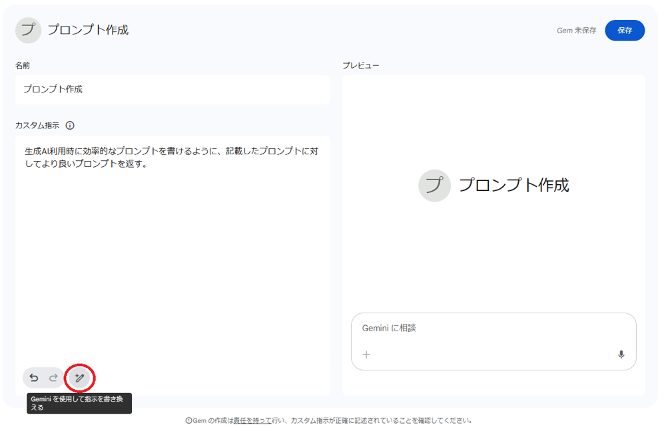
Task: Click the Gem 未保存 status text
Action: (x=576, y=31)
